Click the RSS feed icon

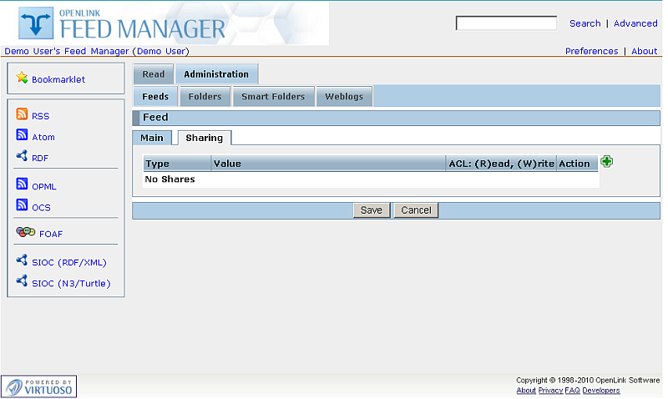[23, 115]
